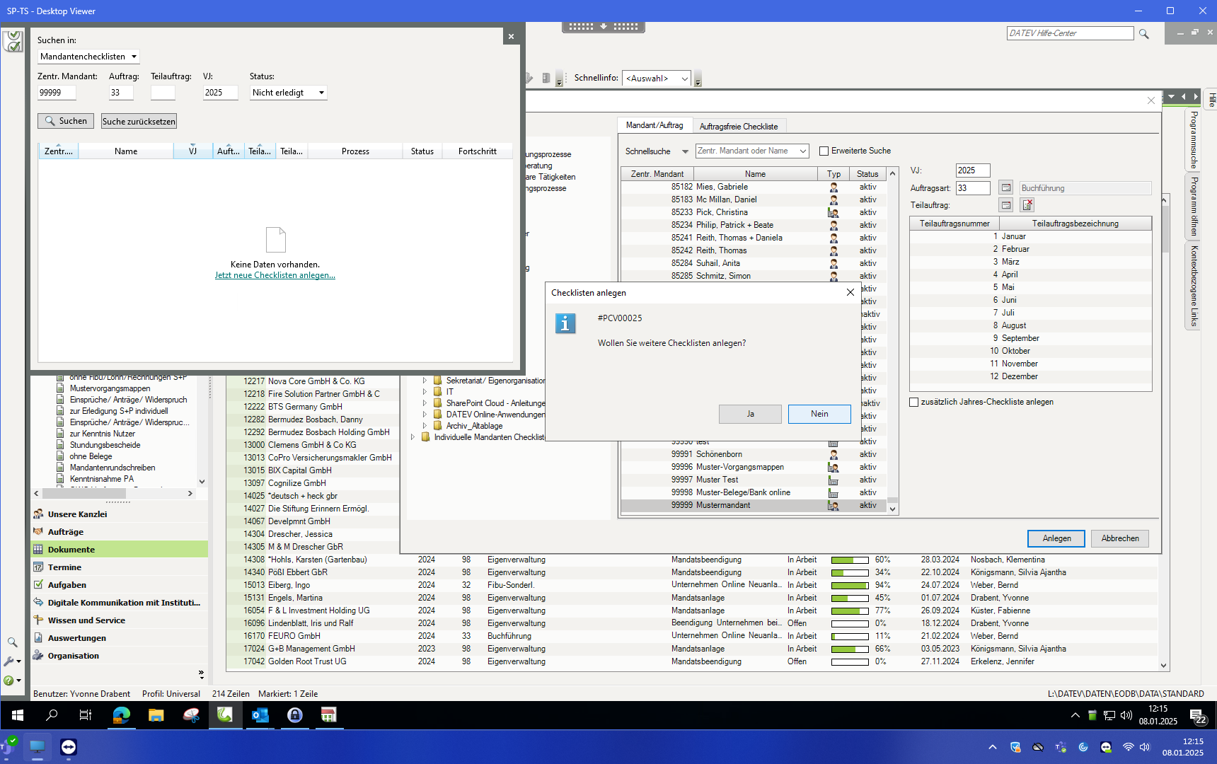Click the Termine calendar icon
Image resolution: width=1217 pixels, height=764 pixels.
39,567
